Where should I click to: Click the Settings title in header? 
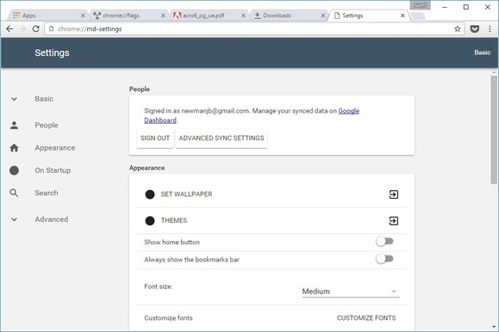pyautogui.click(x=53, y=52)
